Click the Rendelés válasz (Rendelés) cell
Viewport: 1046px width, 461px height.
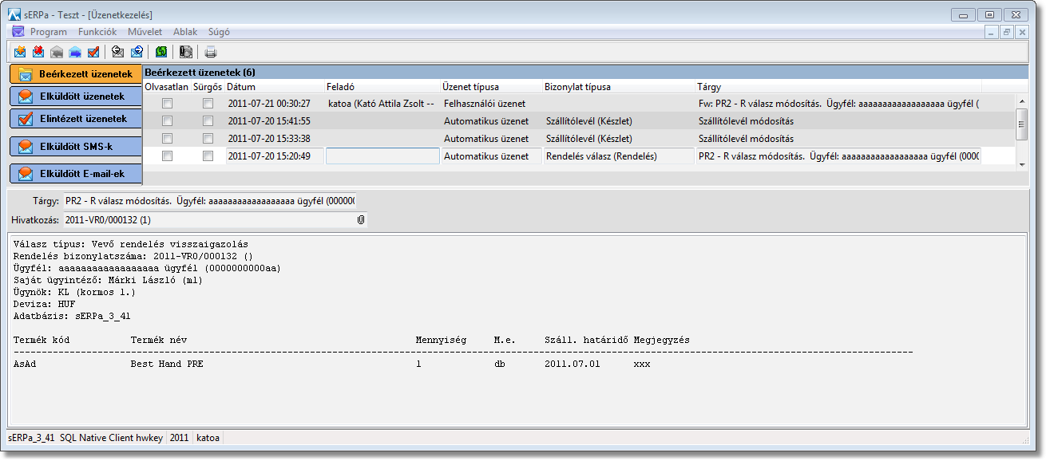click(619, 156)
